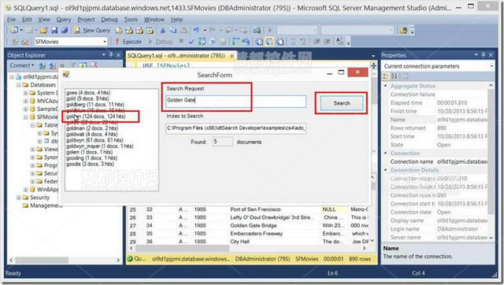Click the Open File folder icon
The height and width of the screenshot is (285, 504).
[44, 30]
